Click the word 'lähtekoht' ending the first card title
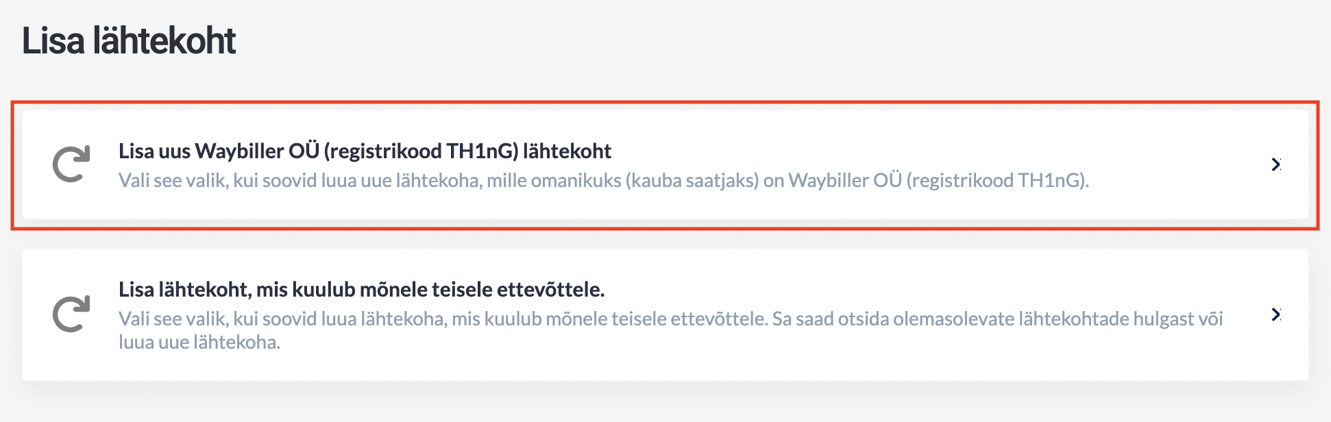1331x422 pixels. [x=567, y=151]
